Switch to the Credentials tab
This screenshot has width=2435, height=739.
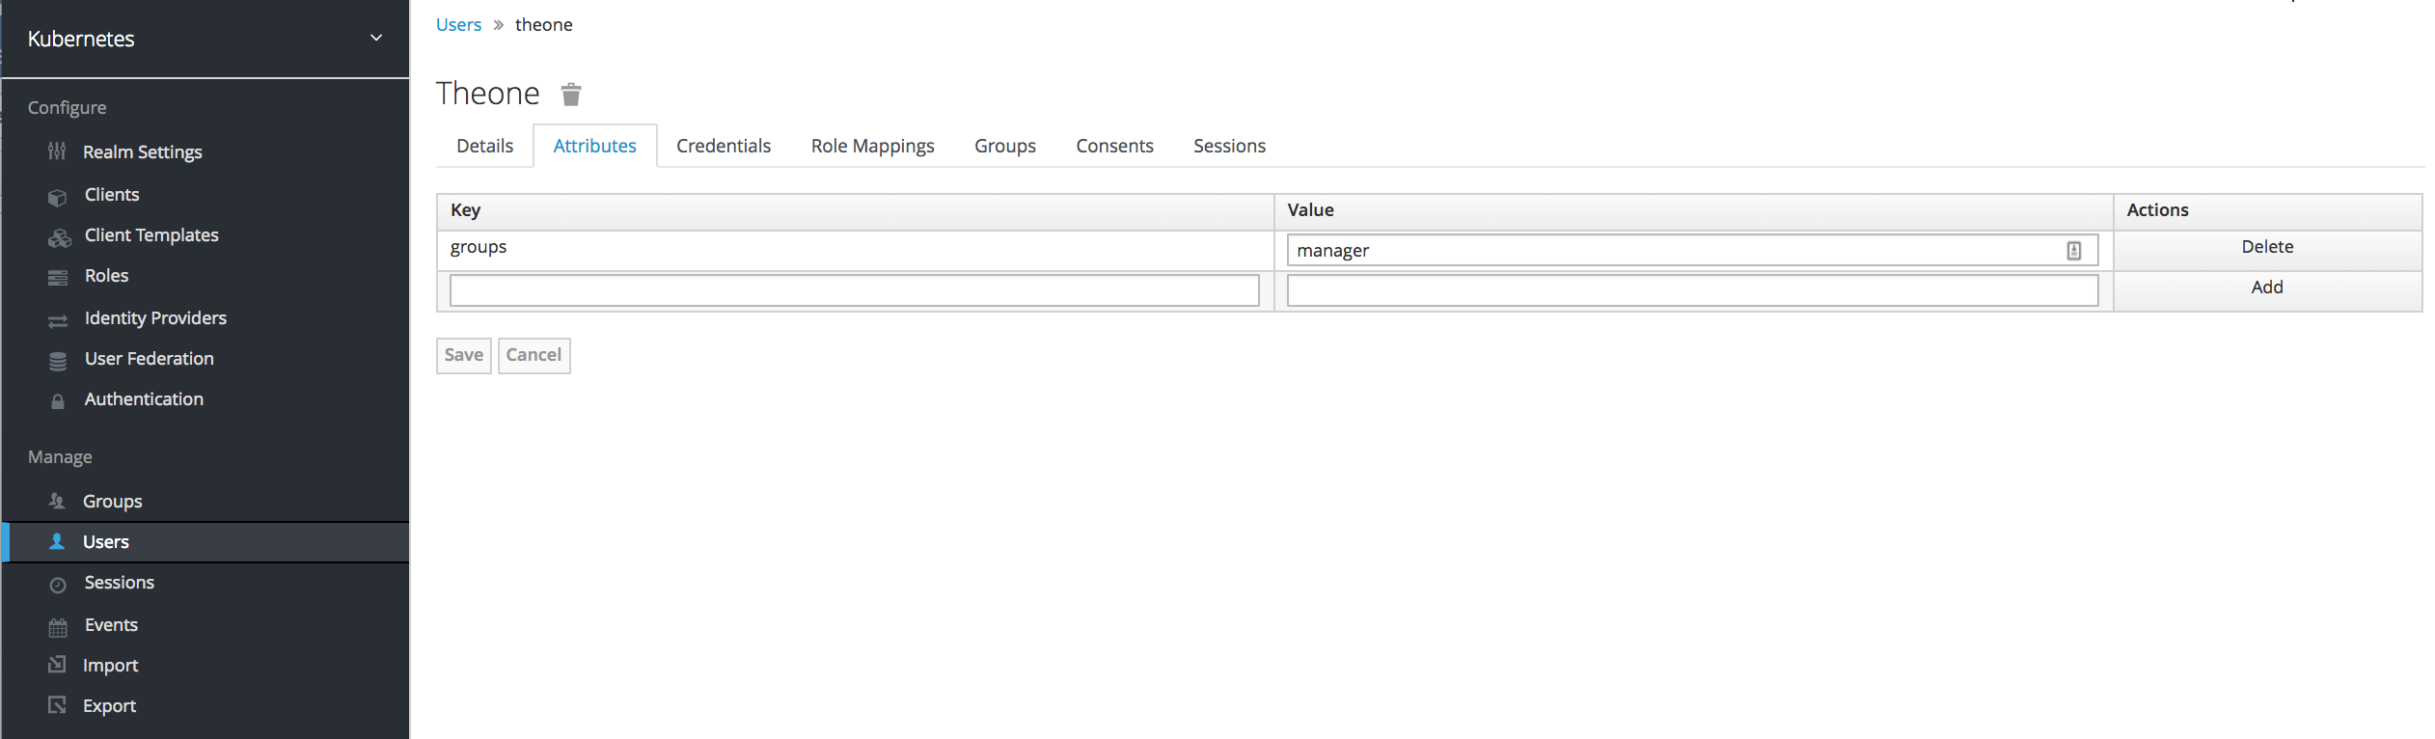click(724, 146)
